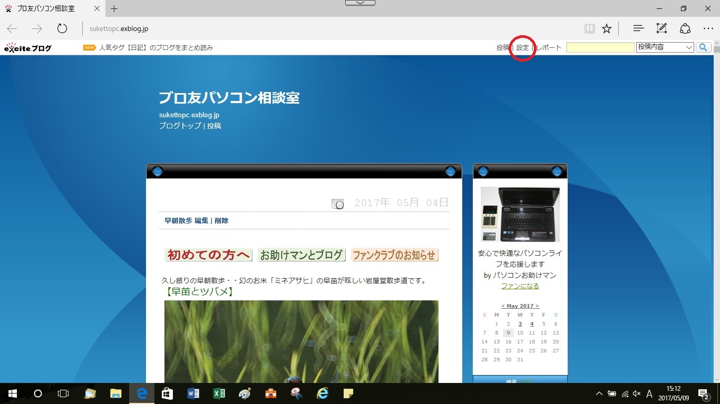The height and width of the screenshot is (404, 720).
Task: Open レポート in the top Excite bar
Action: coord(549,47)
